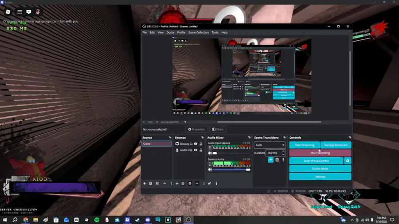399x224 pixels.
Task: Add a new source with the Sources plus icon
Action: pos(177,183)
